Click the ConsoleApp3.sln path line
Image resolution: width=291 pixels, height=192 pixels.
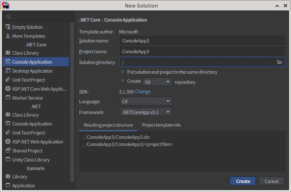click(x=116, y=137)
